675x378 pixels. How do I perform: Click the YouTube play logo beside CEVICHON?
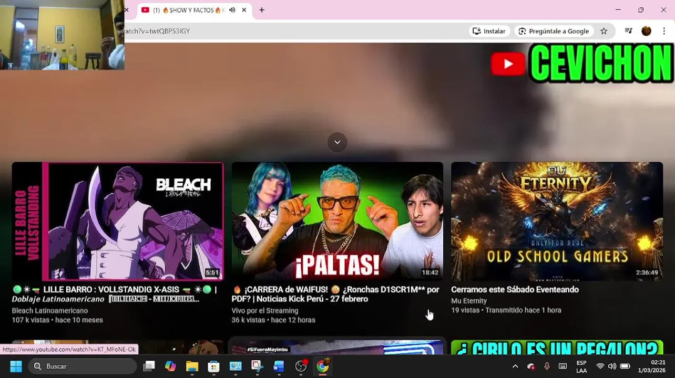point(508,64)
